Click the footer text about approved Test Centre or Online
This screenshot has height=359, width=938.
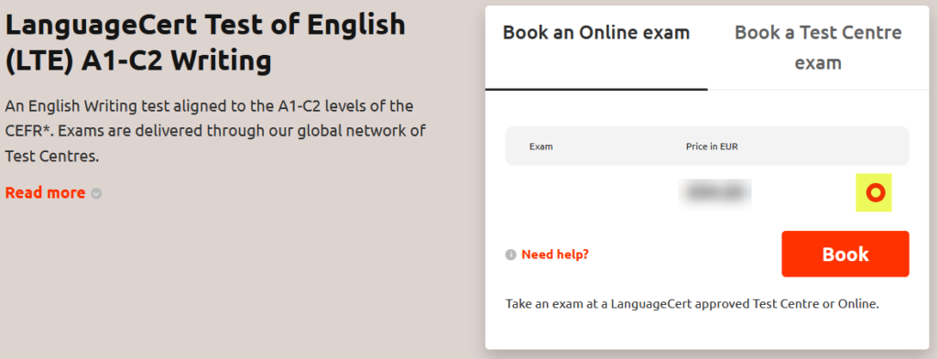tap(693, 304)
